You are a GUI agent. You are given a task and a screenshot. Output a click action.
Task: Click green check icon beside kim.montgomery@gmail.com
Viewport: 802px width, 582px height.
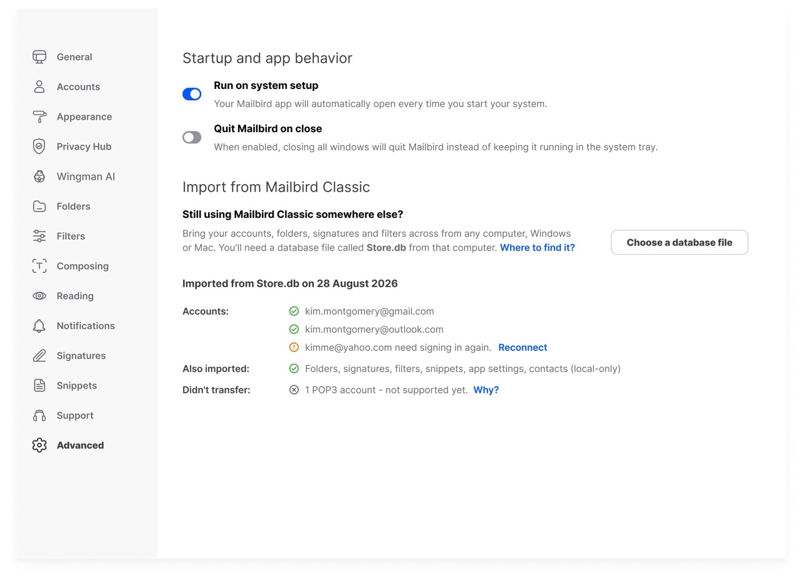click(294, 311)
